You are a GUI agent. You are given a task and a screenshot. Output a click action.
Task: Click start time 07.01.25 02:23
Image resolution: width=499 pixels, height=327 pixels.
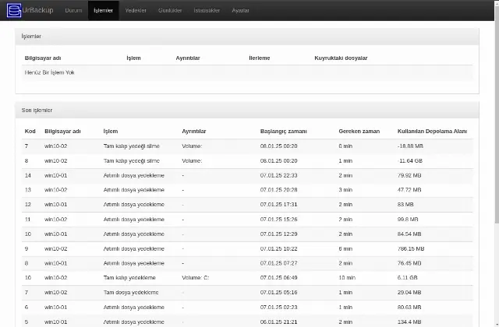click(x=279, y=308)
